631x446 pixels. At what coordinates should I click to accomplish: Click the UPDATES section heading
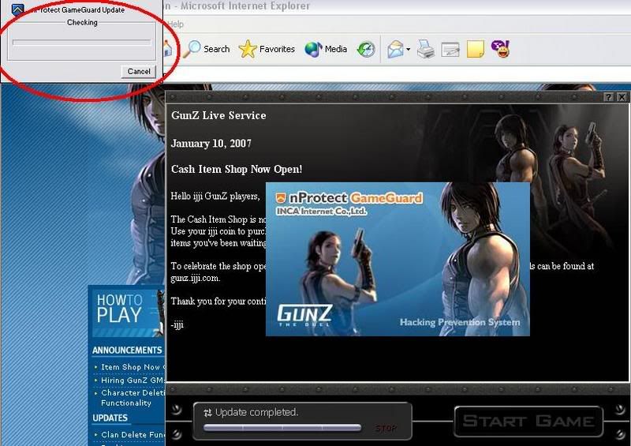[x=110, y=418]
